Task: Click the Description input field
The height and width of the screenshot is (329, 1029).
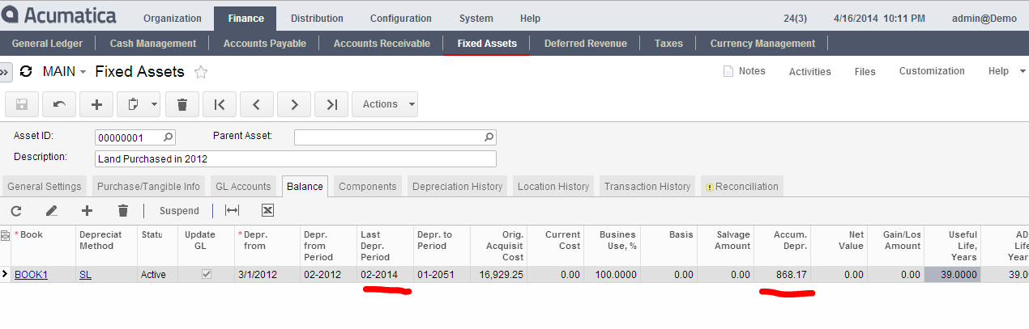Action: (x=296, y=158)
